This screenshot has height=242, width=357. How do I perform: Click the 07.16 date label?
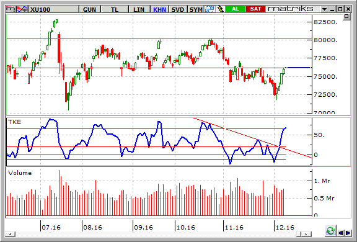(51, 227)
